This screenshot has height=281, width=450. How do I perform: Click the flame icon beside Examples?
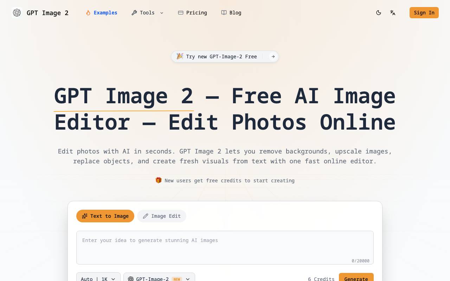click(88, 13)
